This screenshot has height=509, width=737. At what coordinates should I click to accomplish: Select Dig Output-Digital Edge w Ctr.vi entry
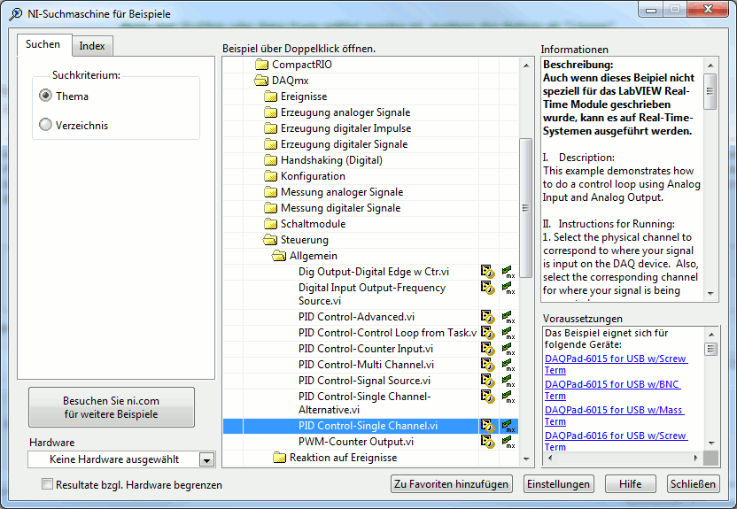coord(373,272)
